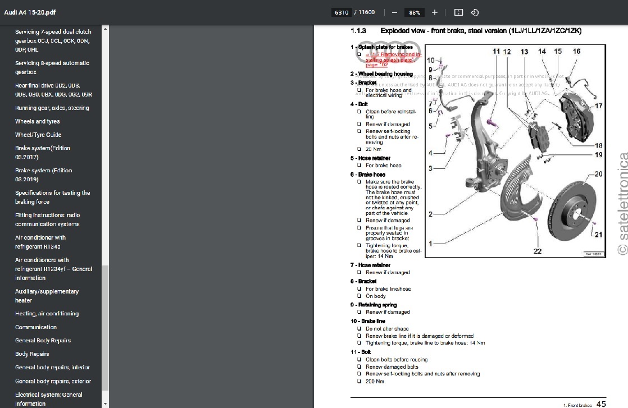The image size is (628, 408).
Task: Open Air conditioner with refrigerant R134a bookmark
Action: pos(40,242)
